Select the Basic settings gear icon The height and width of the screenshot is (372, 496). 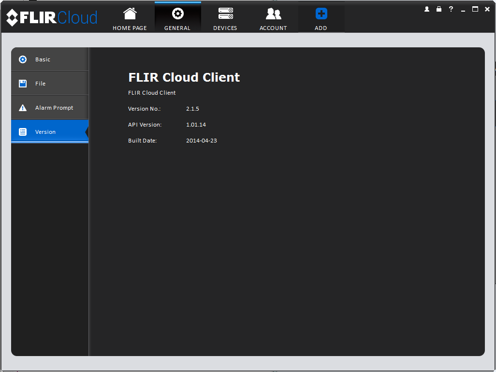23,59
